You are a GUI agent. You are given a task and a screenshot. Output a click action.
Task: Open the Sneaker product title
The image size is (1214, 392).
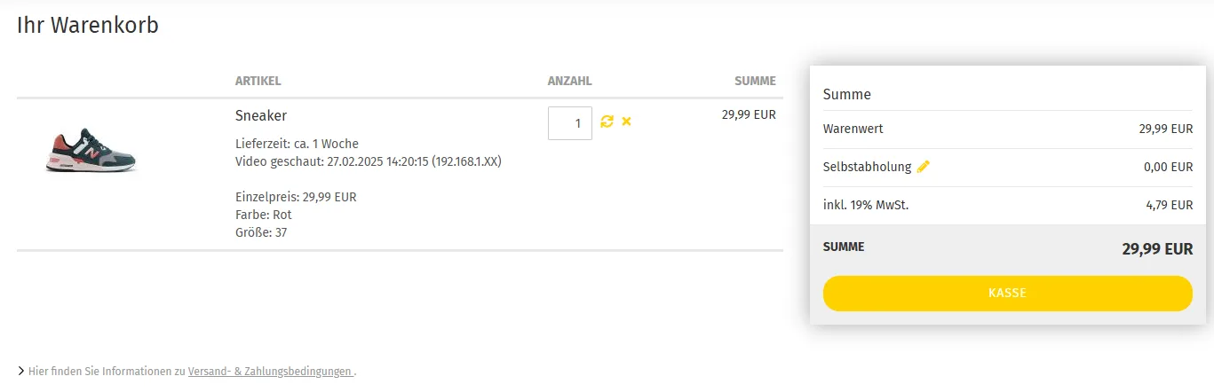[261, 115]
